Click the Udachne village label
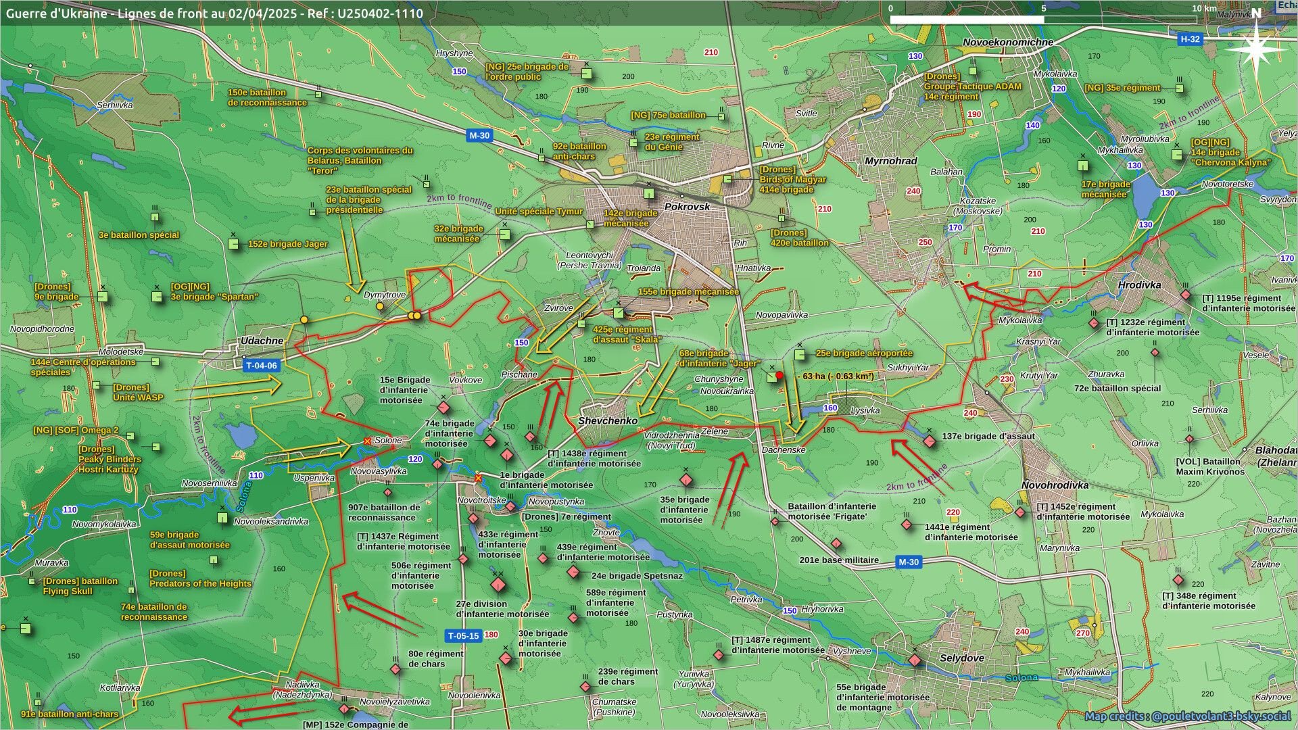This screenshot has width=1298, height=730. 262,341
